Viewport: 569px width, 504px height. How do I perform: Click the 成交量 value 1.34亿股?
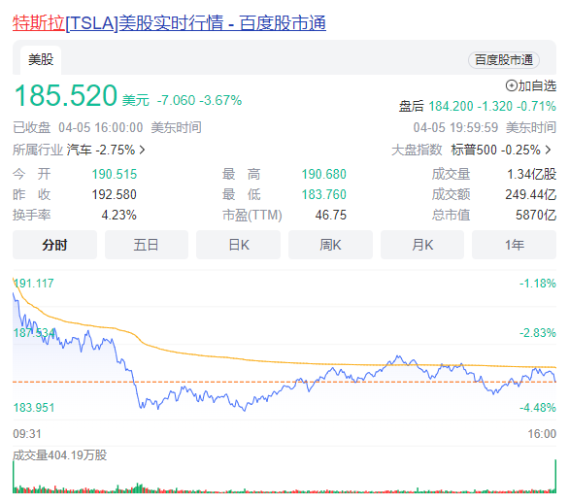coord(532,174)
